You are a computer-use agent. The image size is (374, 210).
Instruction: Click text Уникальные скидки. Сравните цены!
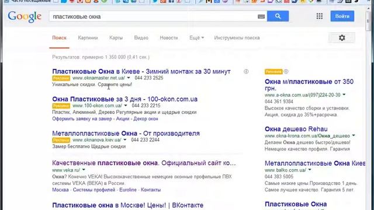click(x=92, y=85)
